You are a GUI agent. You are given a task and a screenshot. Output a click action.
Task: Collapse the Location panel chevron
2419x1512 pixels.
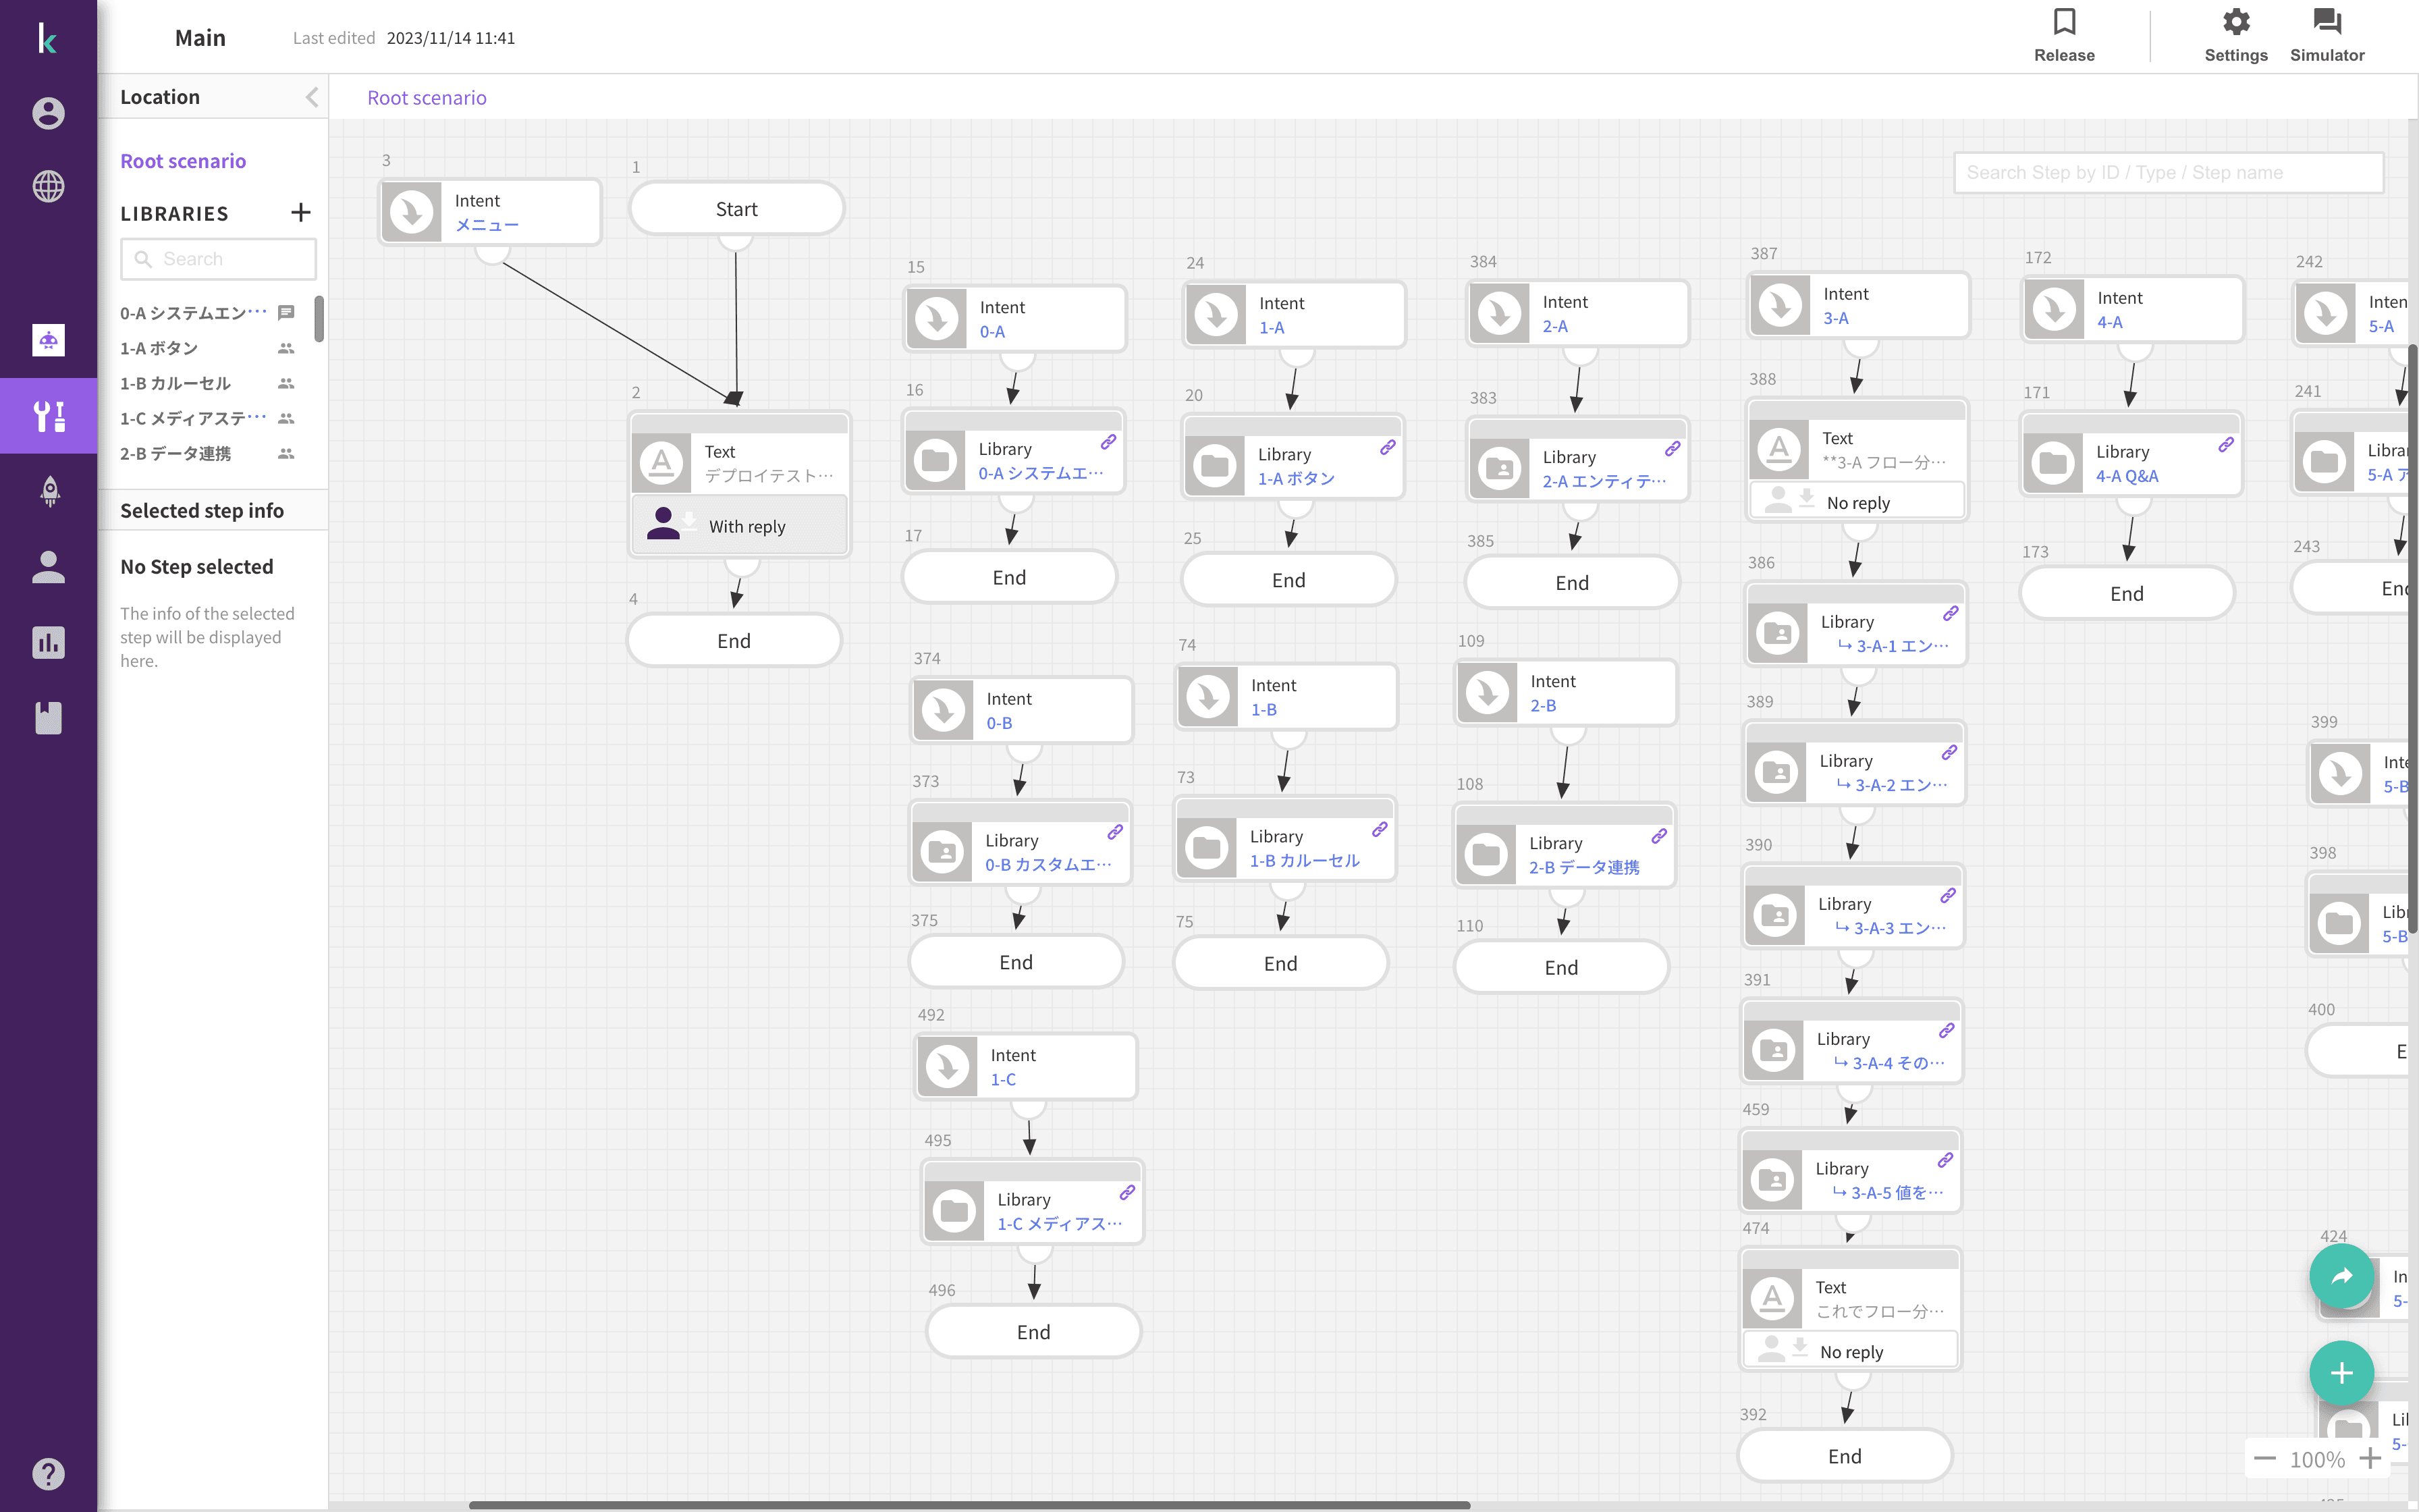312,97
